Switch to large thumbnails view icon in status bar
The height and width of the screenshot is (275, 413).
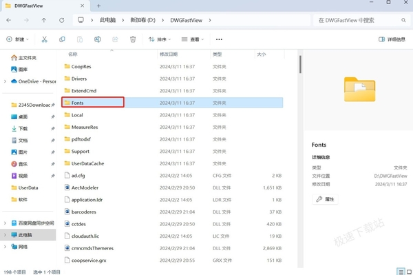(x=409, y=272)
